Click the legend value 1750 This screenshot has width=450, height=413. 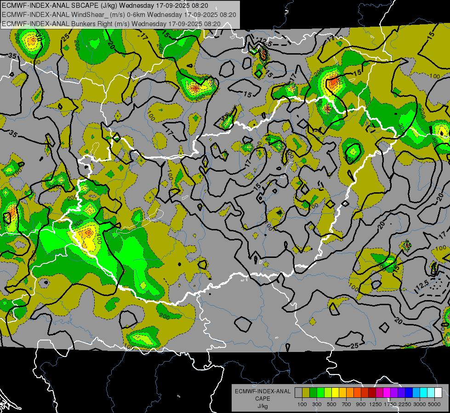pyautogui.click(x=391, y=404)
